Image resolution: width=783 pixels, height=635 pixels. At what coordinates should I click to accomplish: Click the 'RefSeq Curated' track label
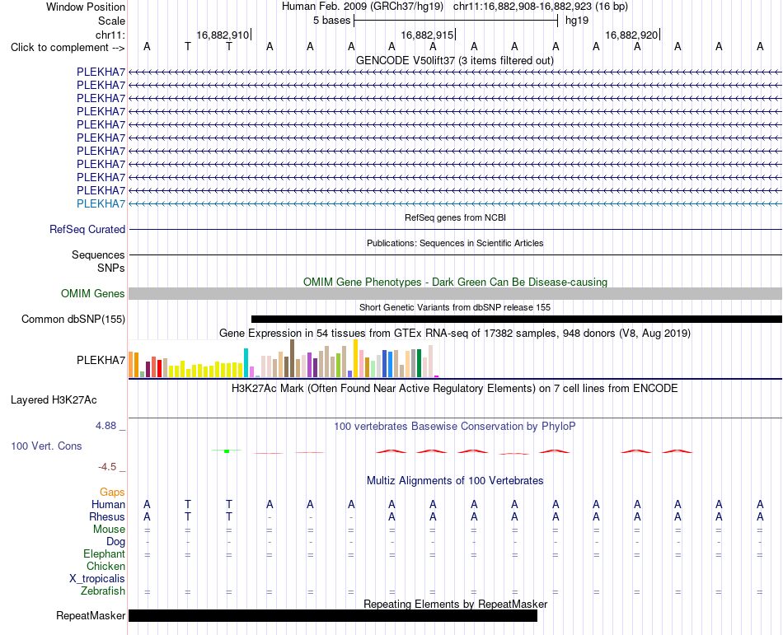tap(87, 230)
